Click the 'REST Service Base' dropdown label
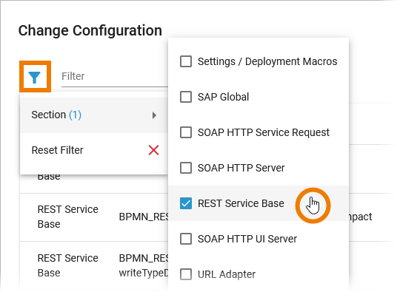 pos(241,203)
